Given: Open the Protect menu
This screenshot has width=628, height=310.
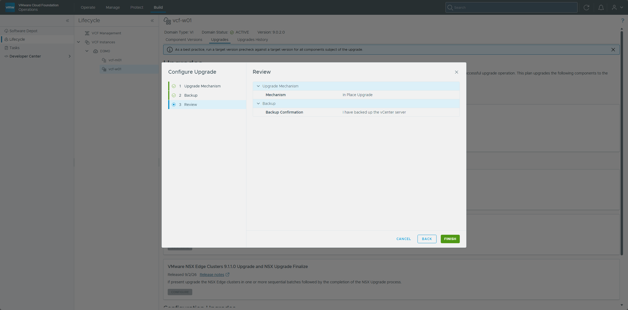Looking at the screenshot, I should tap(137, 7).
